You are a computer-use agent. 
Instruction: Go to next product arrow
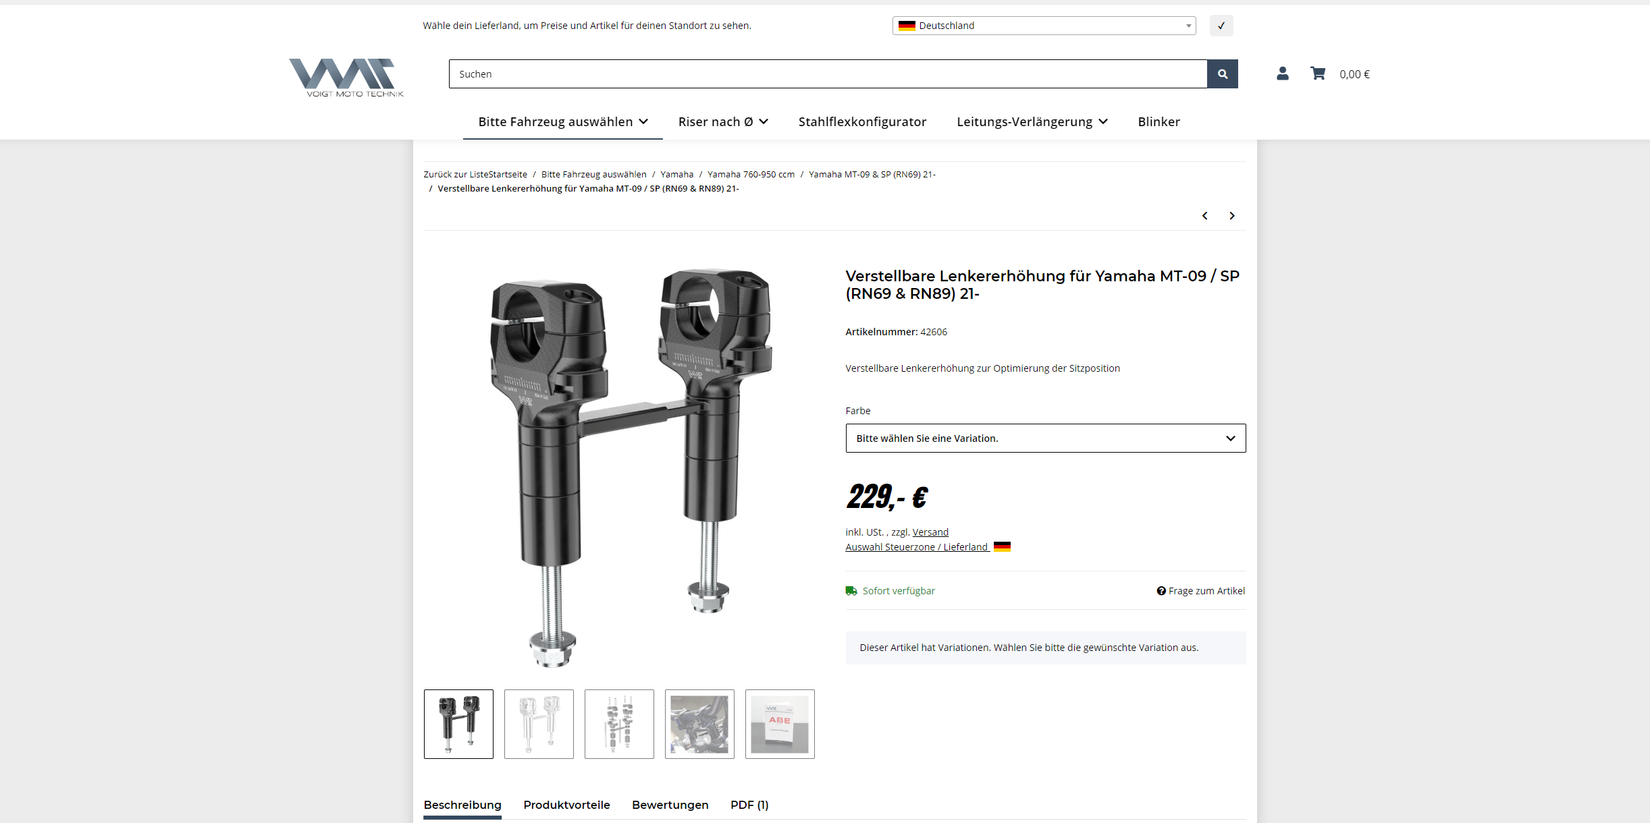(1232, 216)
